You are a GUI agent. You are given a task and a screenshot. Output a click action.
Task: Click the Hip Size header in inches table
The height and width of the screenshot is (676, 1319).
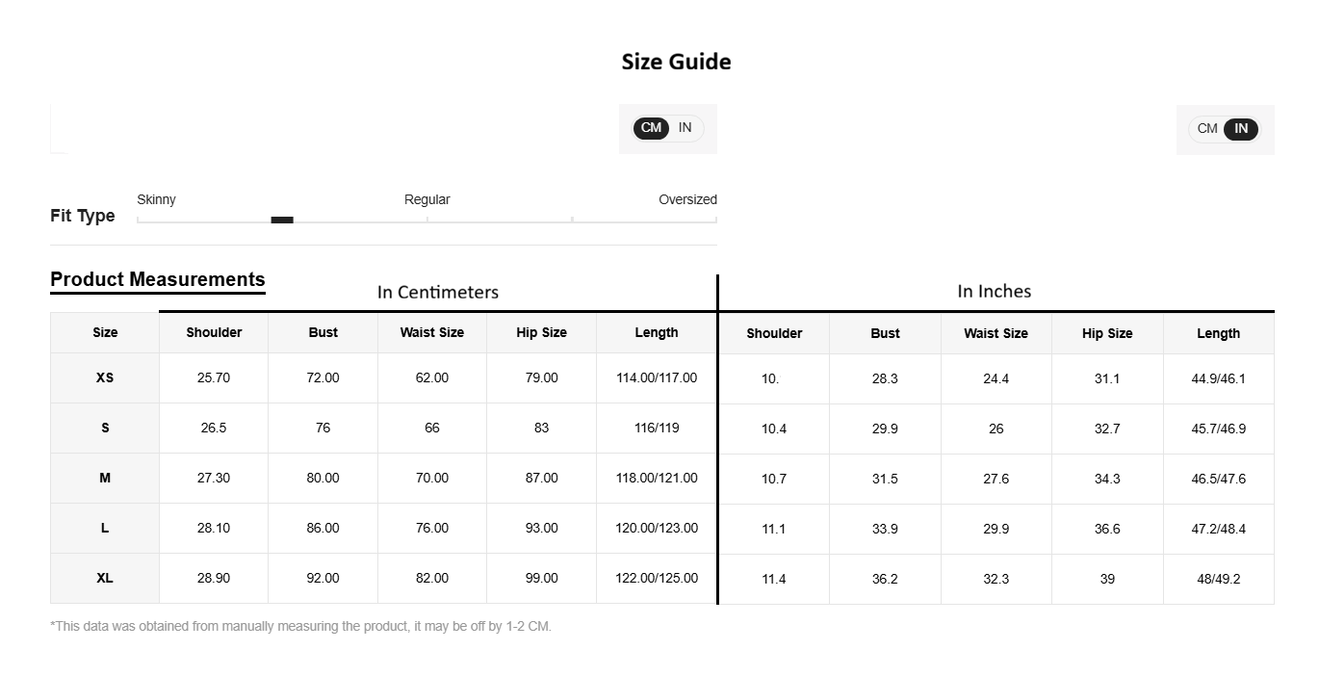coord(1107,333)
